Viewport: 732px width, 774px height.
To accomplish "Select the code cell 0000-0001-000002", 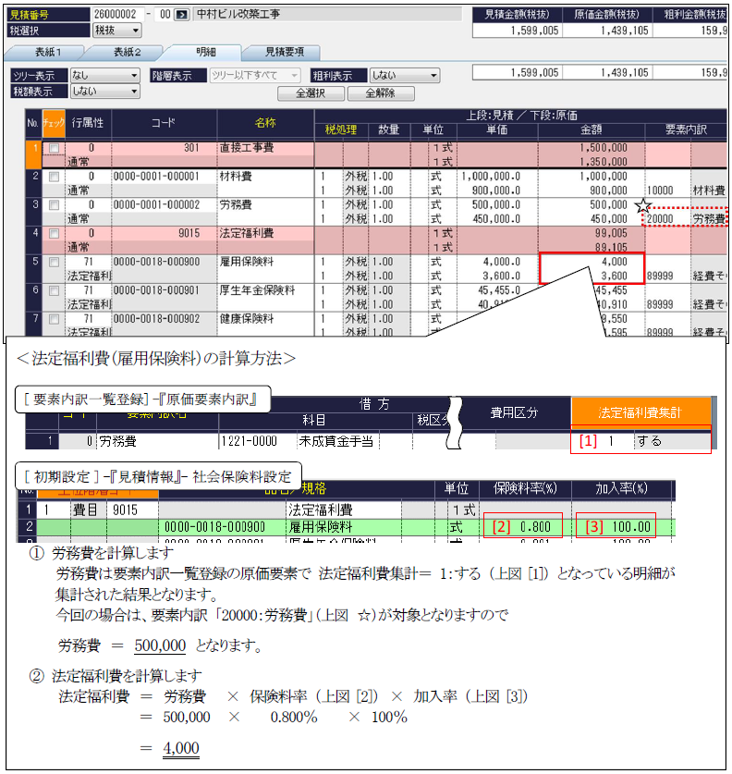I will (x=165, y=205).
